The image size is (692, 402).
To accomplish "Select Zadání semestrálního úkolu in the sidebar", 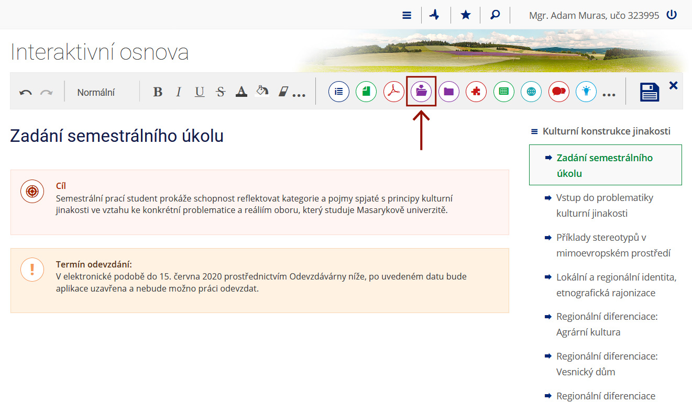I will coord(606,165).
